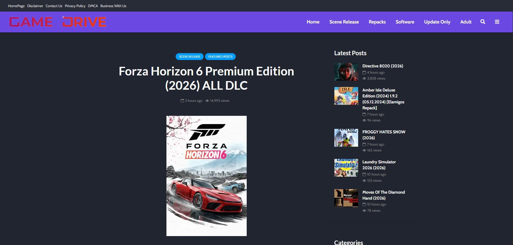
Task: Click the Game Drive logo
Action: [x=58, y=22]
